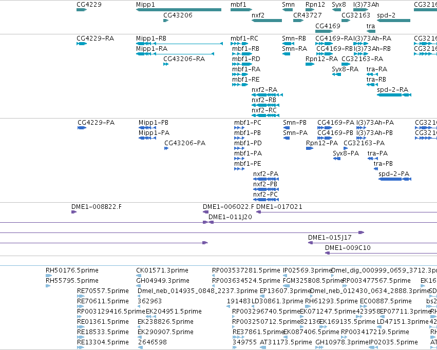Image resolution: width=437 pixels, height=350 pixels.
Task: Click the spd-2-PA protein label
Action: coord(394,174)
